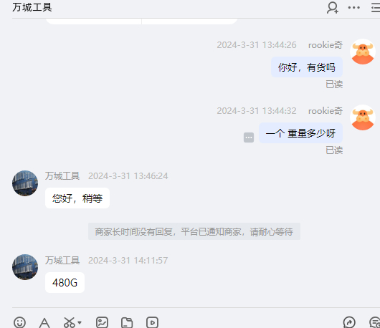Attach a file using folder icon

(127, 322)
